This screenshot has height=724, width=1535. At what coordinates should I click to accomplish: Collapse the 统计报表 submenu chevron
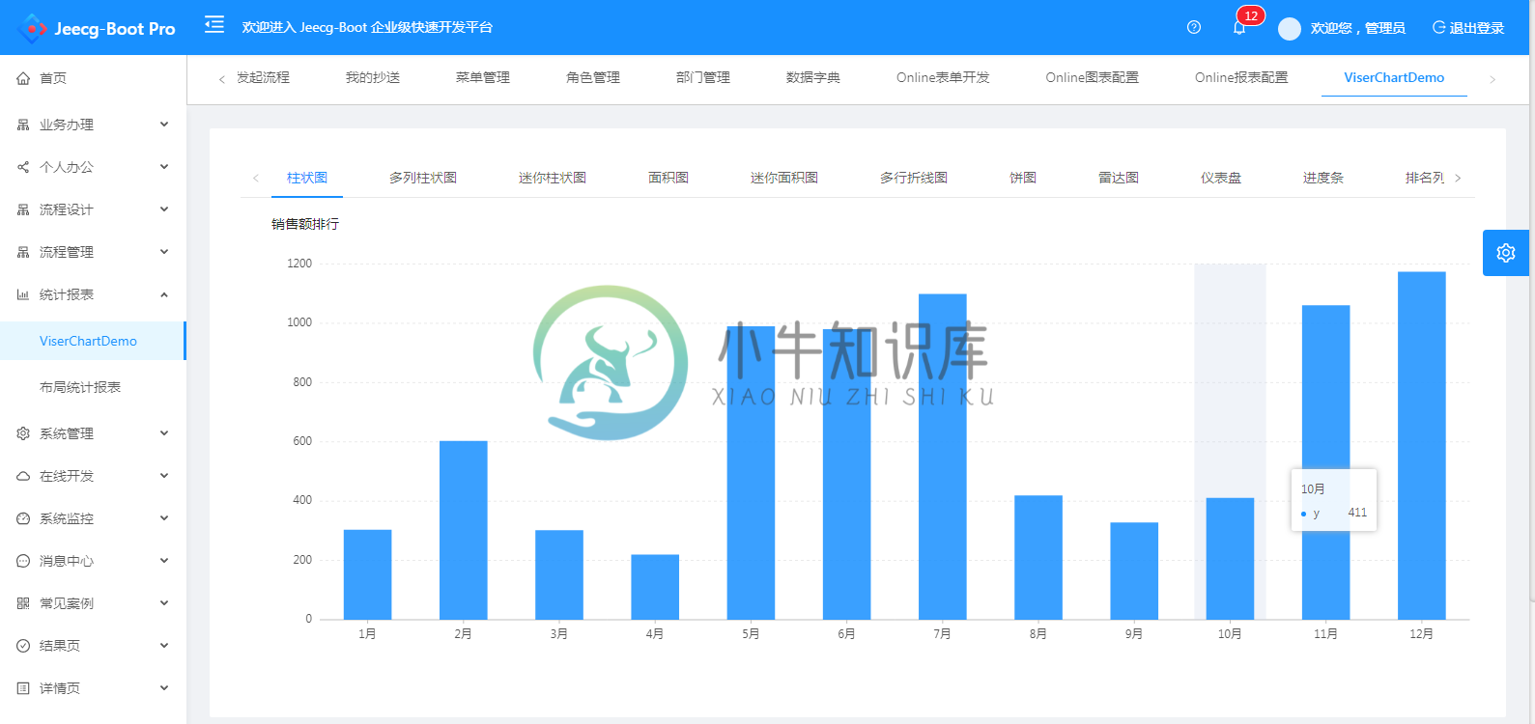click(x=164, y=294)
